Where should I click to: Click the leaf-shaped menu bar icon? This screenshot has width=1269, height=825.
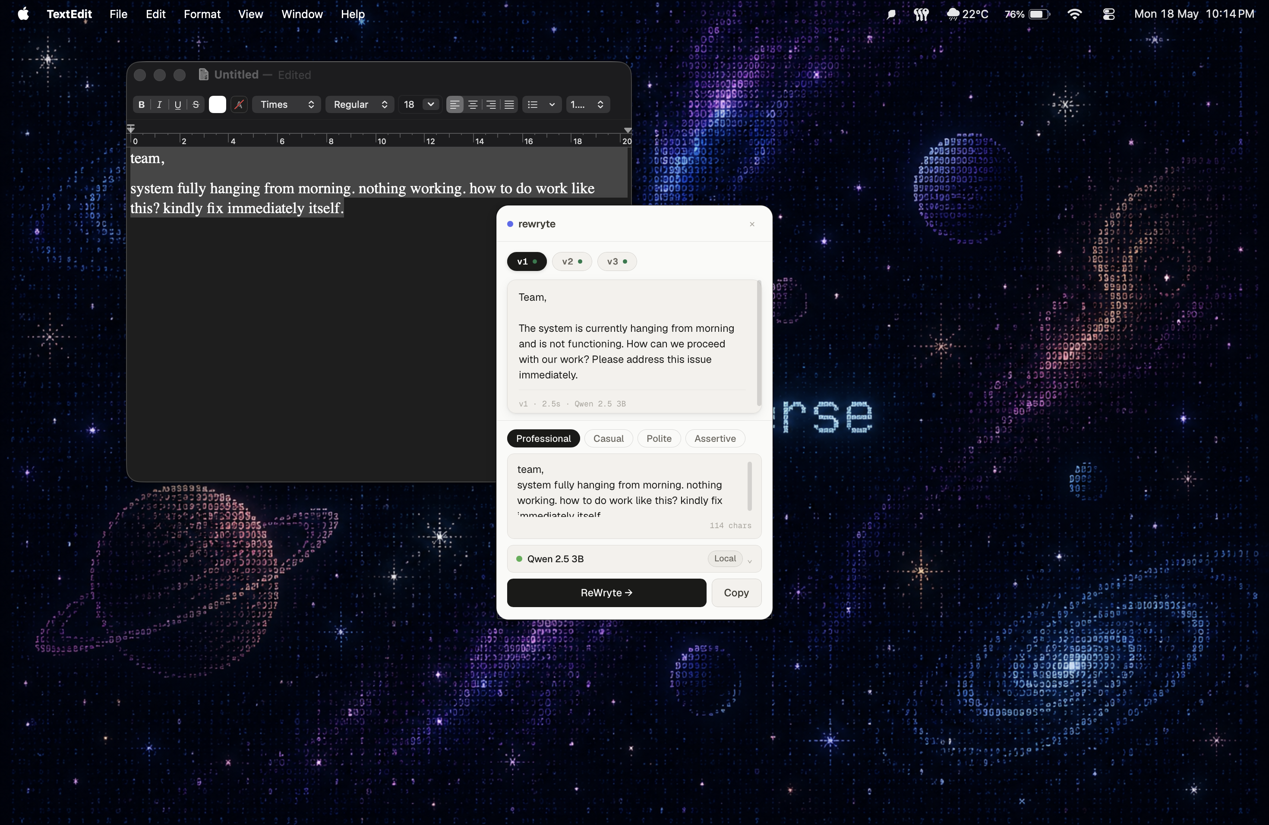pos(890,14)
